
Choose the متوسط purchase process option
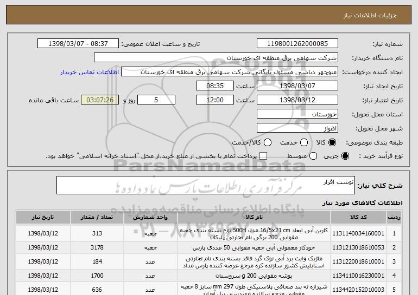pos(313,156)
